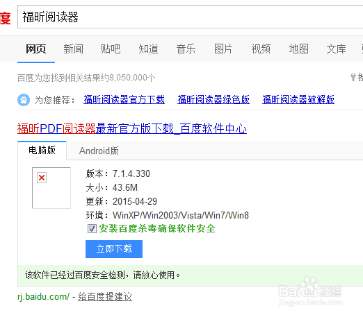Click the result count 百度为您找到相关结果约8,050,000个

coord(86,78)
